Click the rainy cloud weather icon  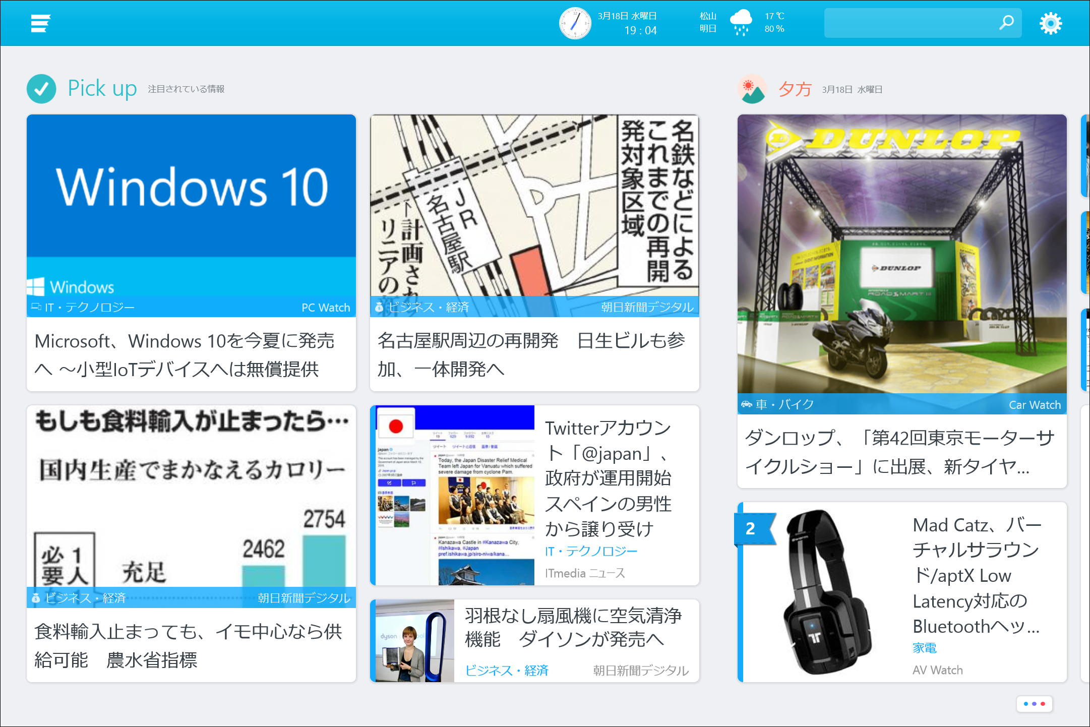(x=741, y=23)
